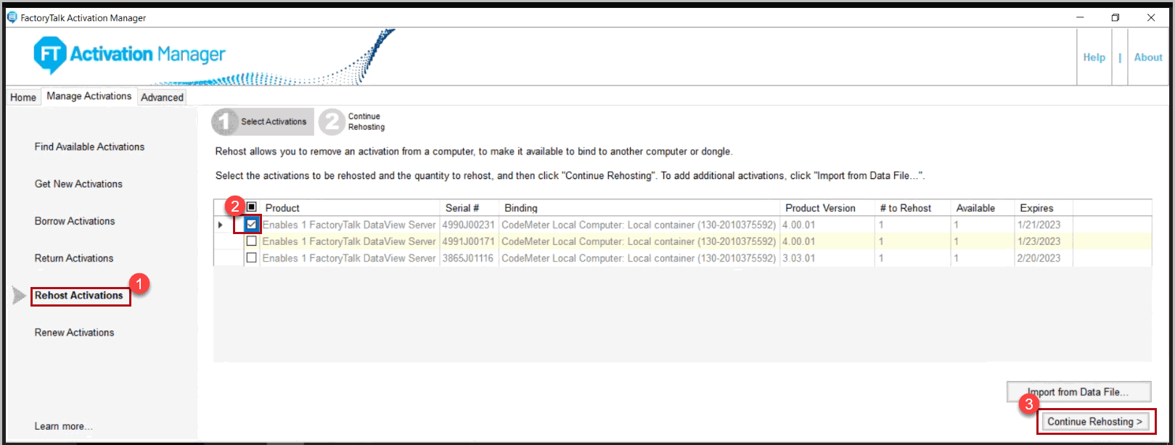1175x445 pixels.
Task: Sort by the Expires column header
Action: click(x=1043, y=208)
